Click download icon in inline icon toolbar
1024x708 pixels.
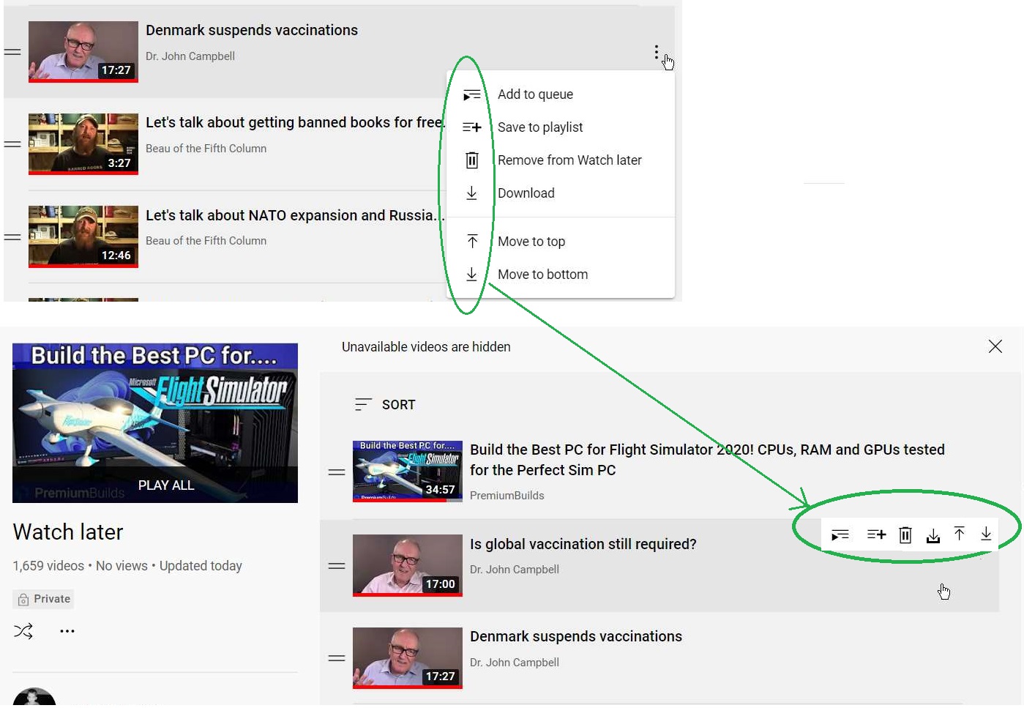tap(933, 536)
